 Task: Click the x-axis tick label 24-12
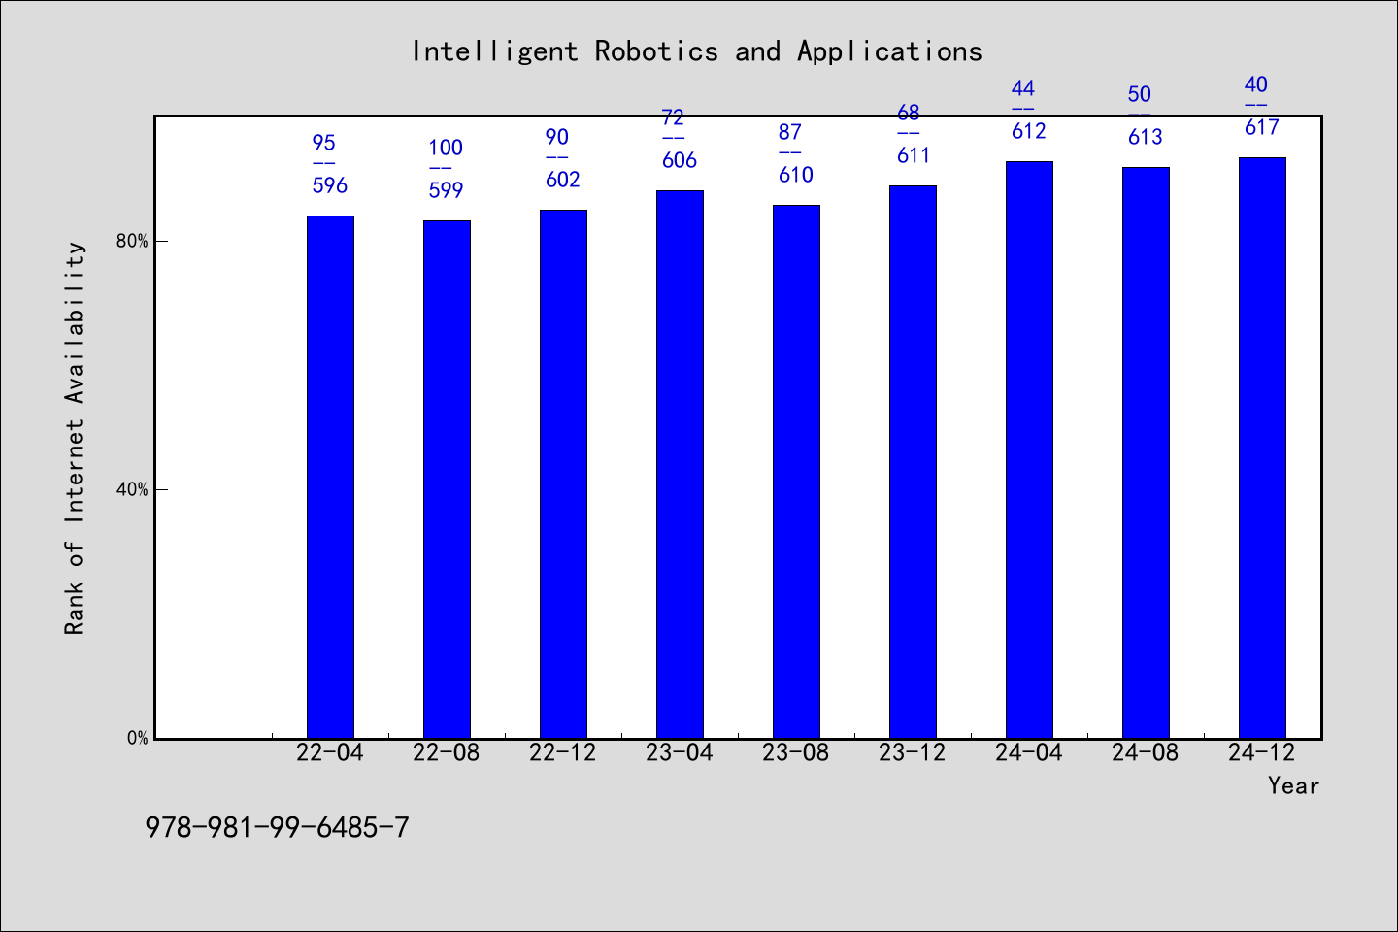point(1262,753)
